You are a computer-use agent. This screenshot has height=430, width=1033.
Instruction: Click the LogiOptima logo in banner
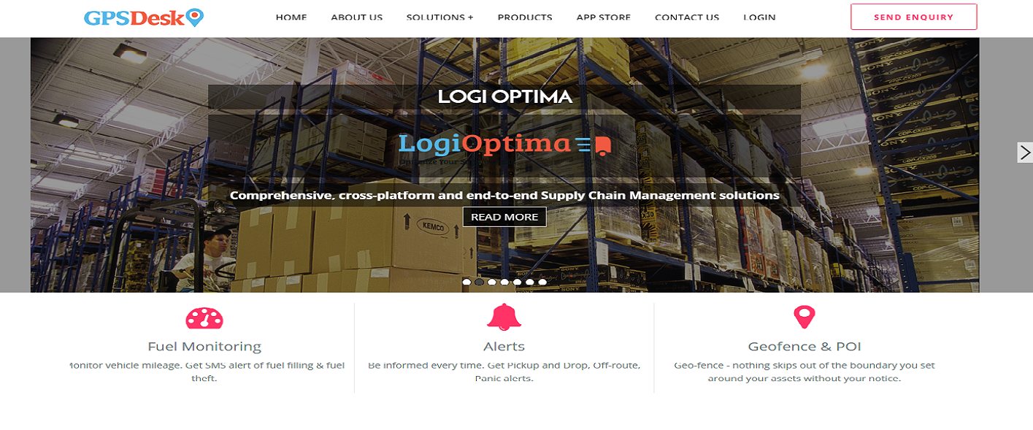pyautogui.click(x=504, y=144)
